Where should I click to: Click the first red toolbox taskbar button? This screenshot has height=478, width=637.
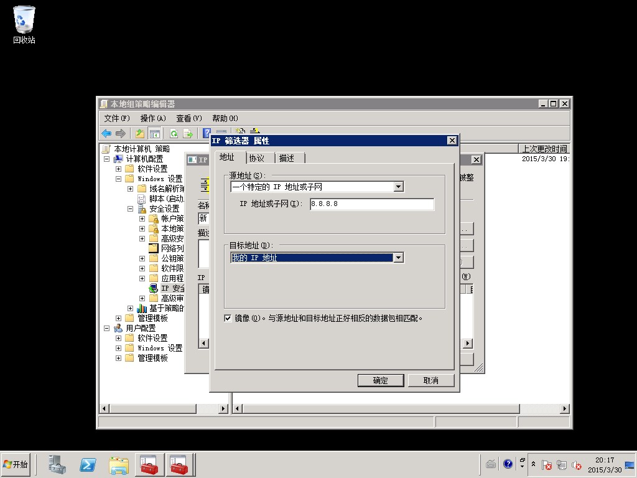(149, 464)
